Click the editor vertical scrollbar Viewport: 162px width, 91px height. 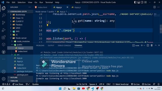click(161, 29)
